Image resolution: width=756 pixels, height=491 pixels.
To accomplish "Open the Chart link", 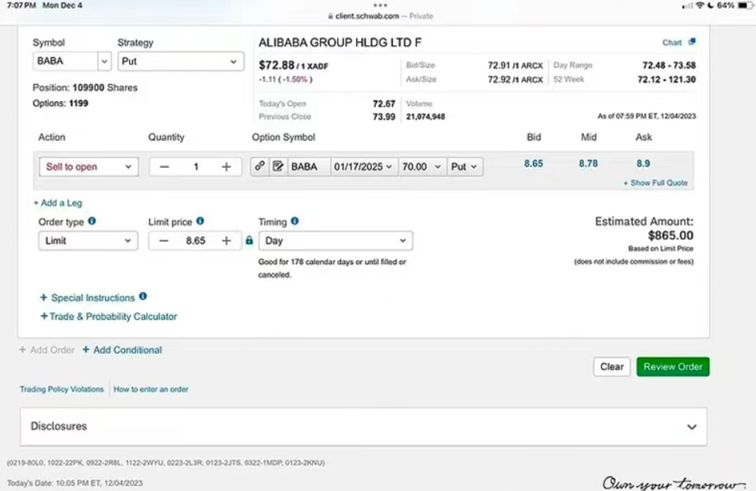I will (672, 42).
